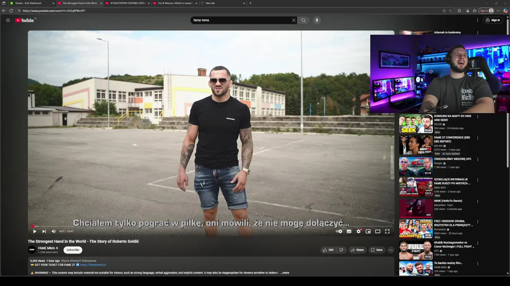Clear the 'fame mma' search text
The width and height of the screenshot is (510, 286).
(x=294, y=20)
